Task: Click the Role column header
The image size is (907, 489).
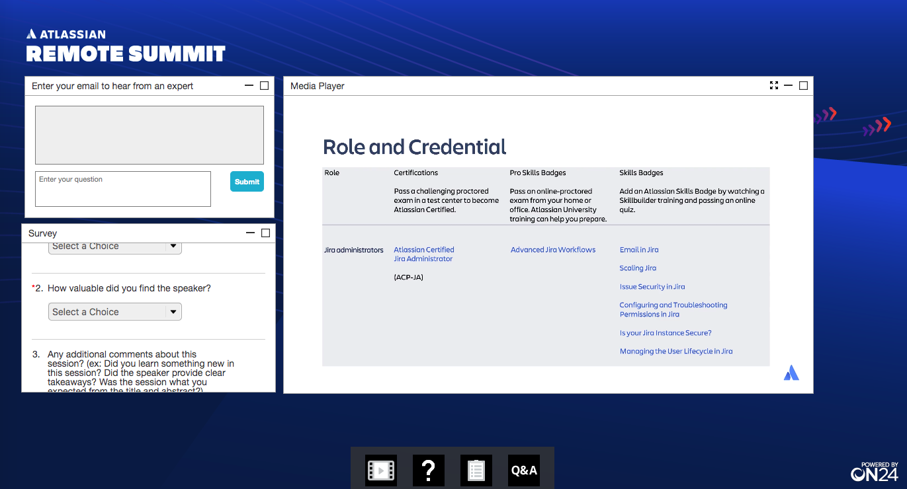Action: [331, 173]
